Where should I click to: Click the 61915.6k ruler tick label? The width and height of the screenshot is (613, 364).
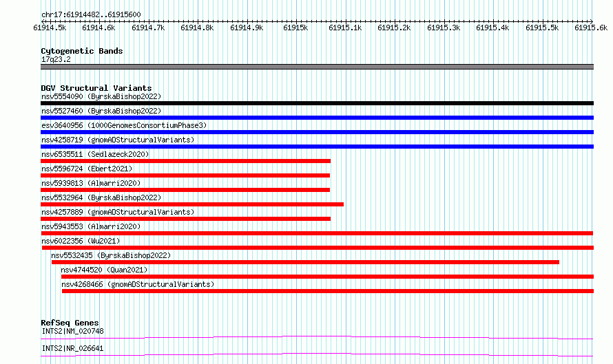[591, 28]
